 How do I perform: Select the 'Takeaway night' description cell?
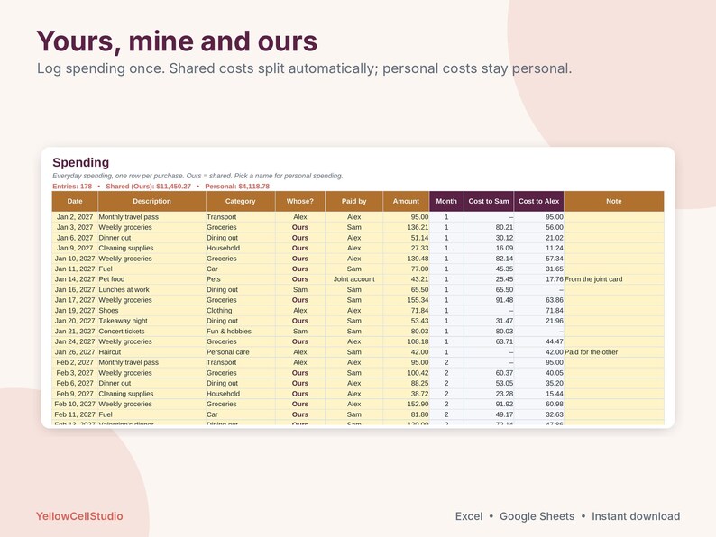pyautogui.click(x=151, y=321)
